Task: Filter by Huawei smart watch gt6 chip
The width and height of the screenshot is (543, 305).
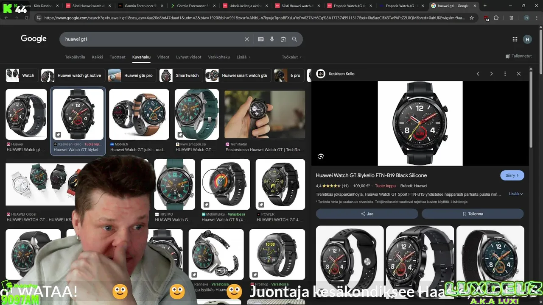Action: tap(238, 75)
